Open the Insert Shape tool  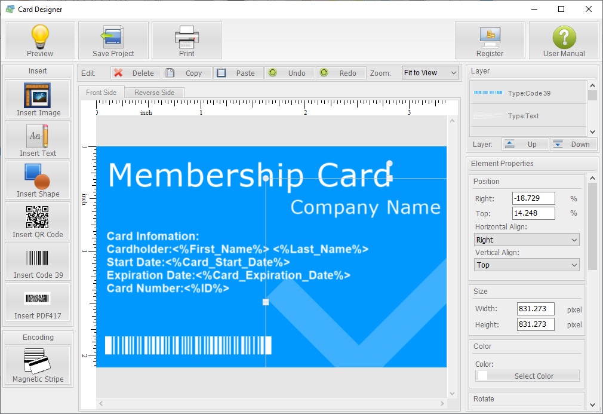click(x=38, y=180)
